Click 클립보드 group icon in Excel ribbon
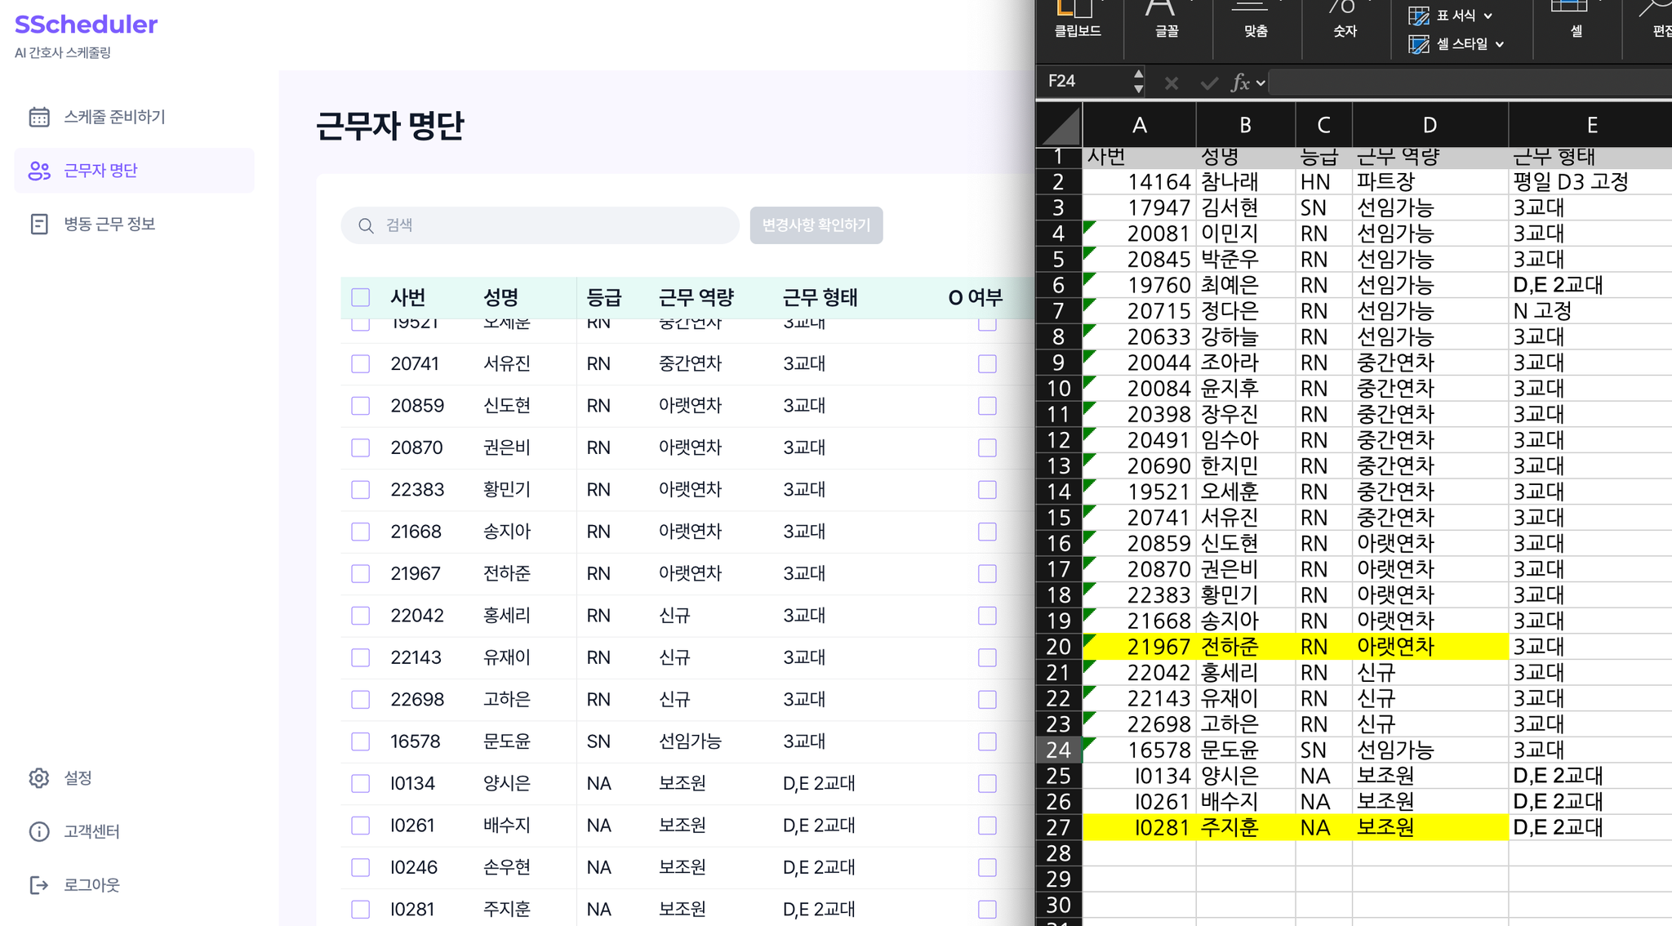This screenshot has height=926, width=1672. pyautogui.click(x=1077, y=20)
